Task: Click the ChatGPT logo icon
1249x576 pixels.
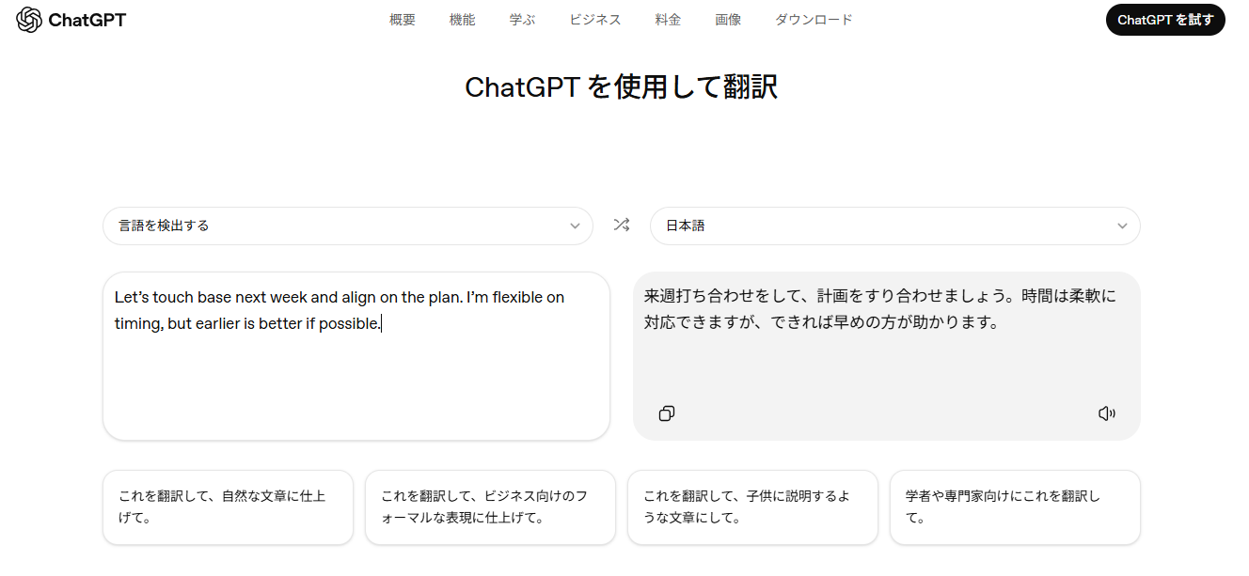Action: (x=29, y=20)
